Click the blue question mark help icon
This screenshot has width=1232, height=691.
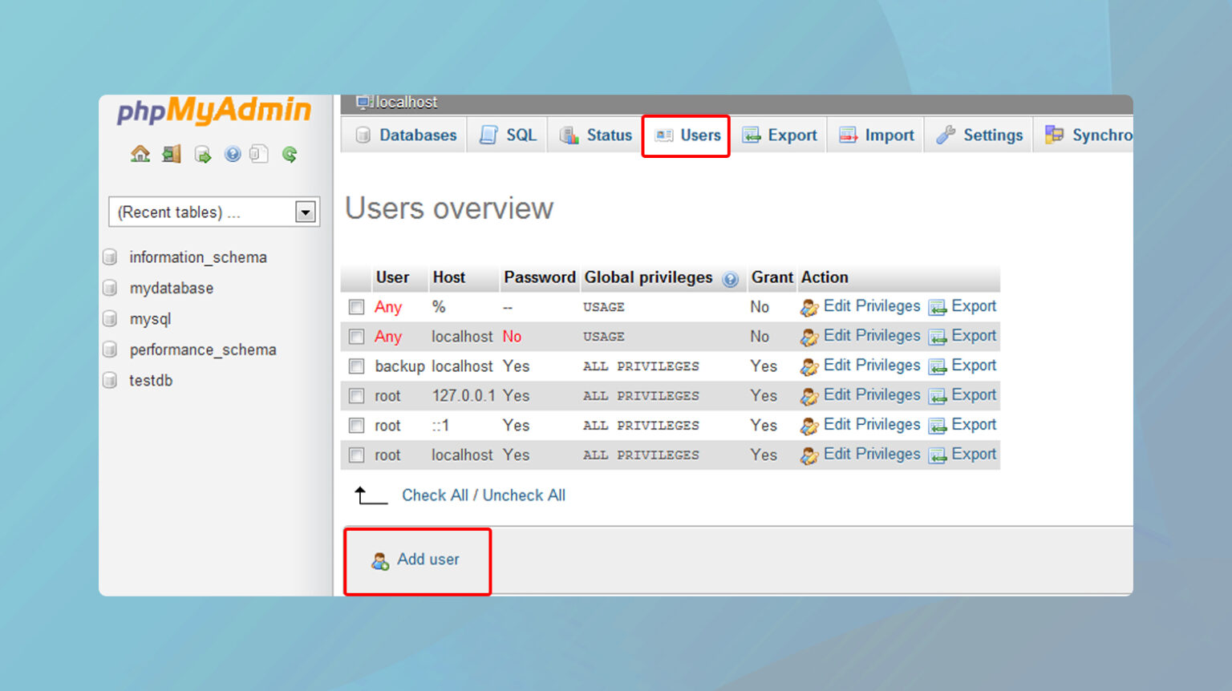233,154
